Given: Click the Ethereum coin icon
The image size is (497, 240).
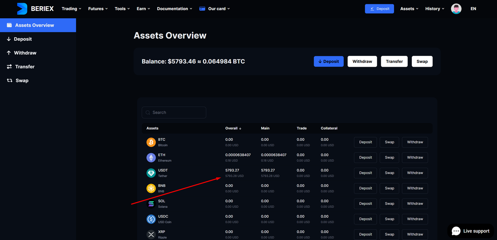Looking at the screenshot, I should click(151, 157).
